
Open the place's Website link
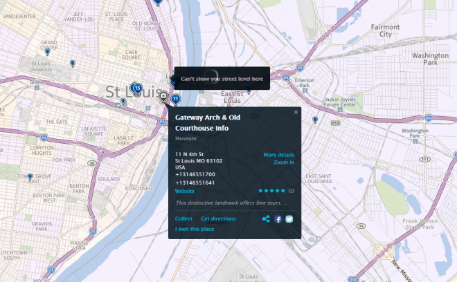(x=184, y=190)
